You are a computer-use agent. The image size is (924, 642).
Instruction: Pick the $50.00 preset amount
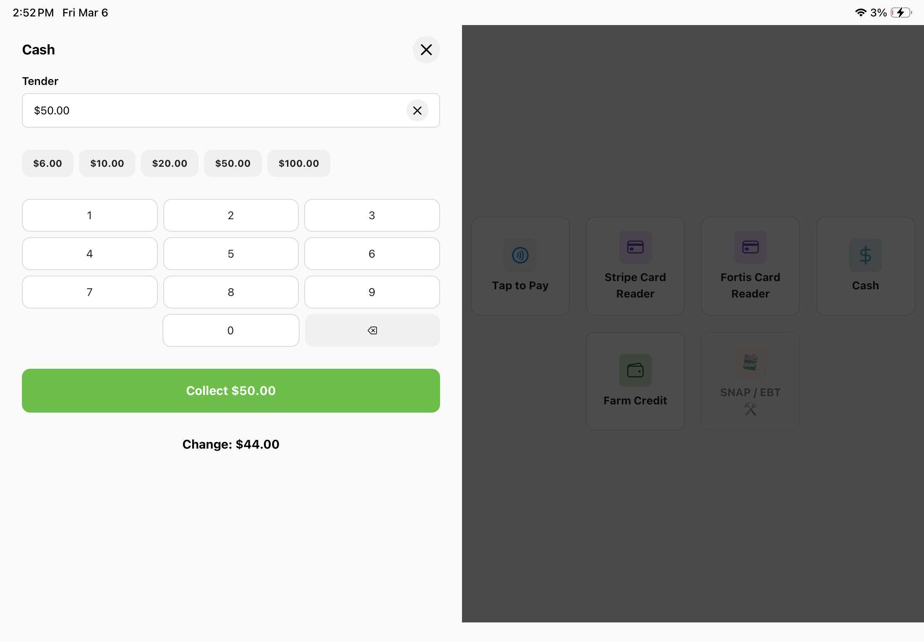pos(233,163)
